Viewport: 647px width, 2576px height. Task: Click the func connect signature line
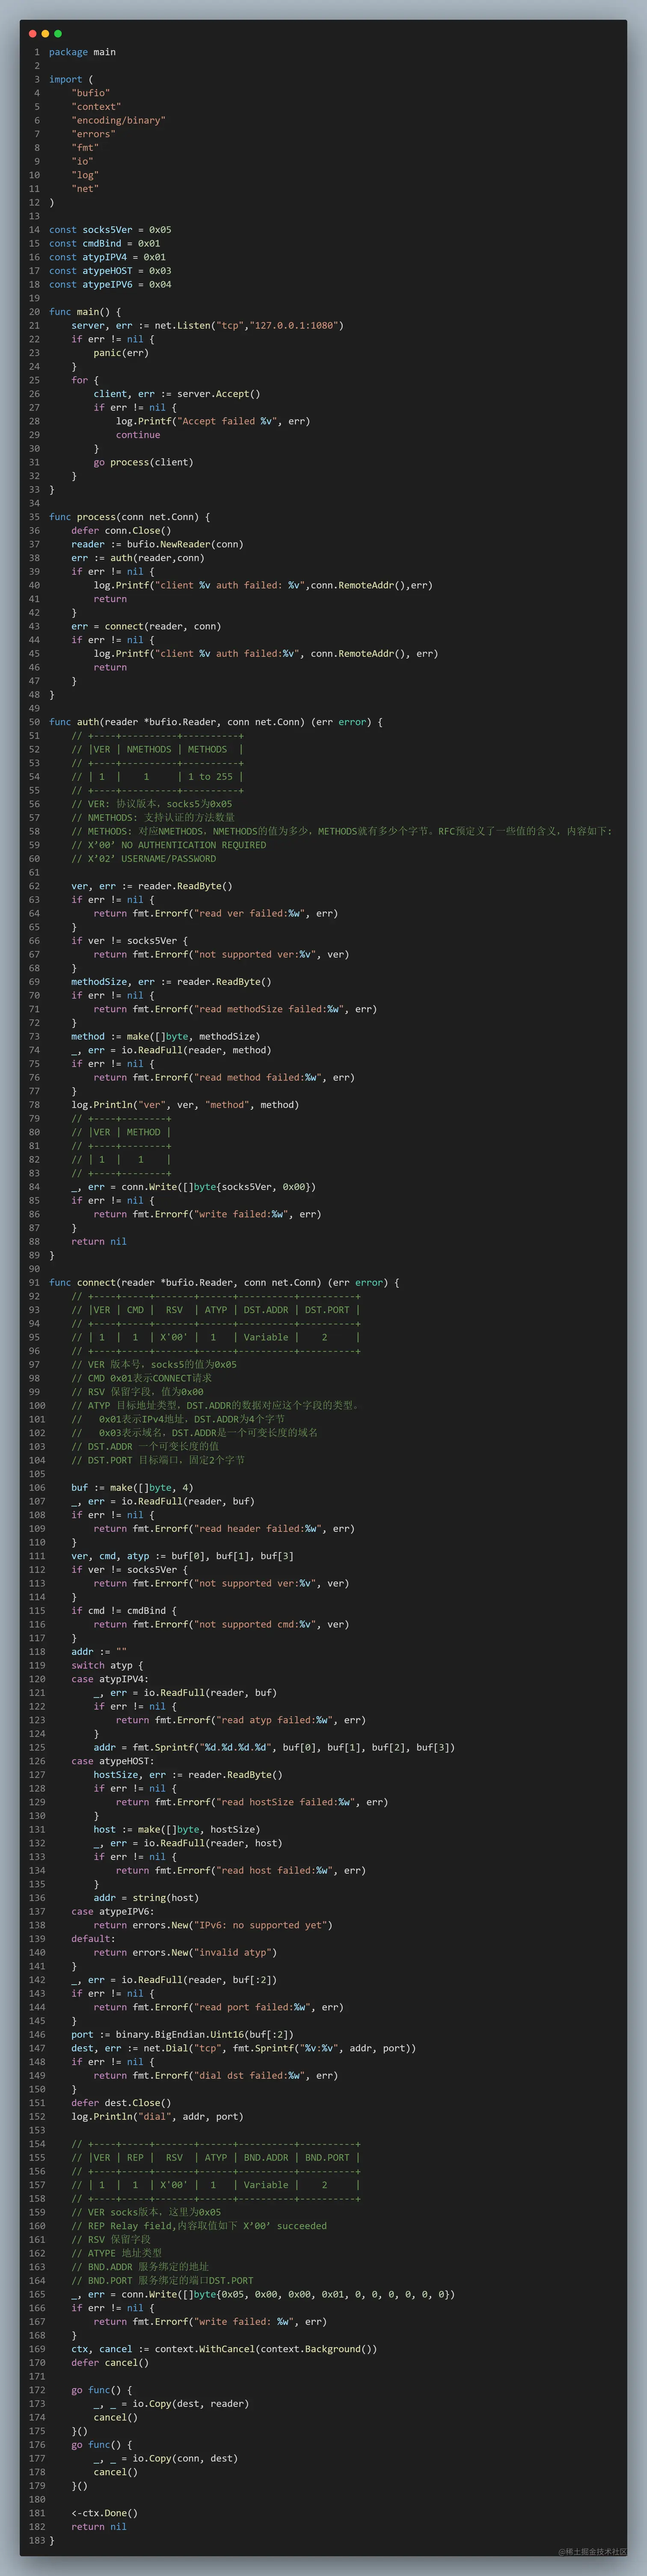[224, 1282]
